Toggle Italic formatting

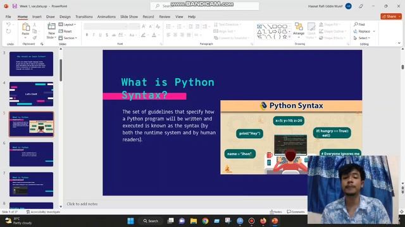pyautogui.click(x=94, y=35)
